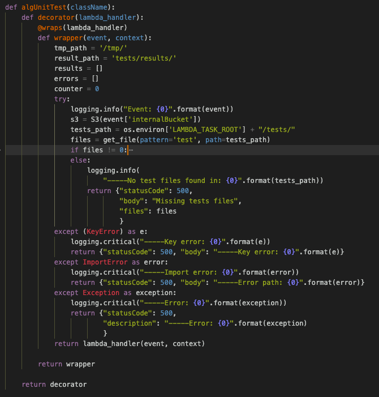The image size is (379, 397).
Task: Click the 'ImportError' exception name
Action: tap(105, 262)
